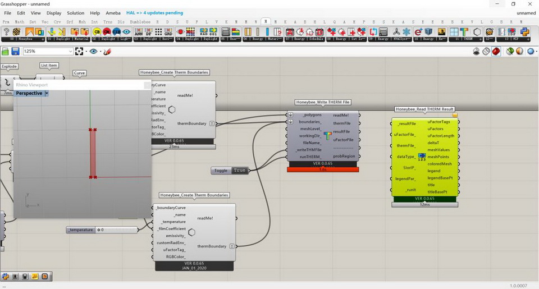Screen dimensions: 539x289
Task: Click the Open file folder icon
Action: tap(6, 51)
